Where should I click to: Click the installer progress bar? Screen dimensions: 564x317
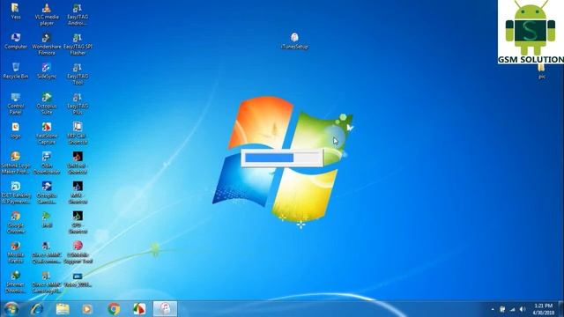pyautogui.click(x=282, y=158)
